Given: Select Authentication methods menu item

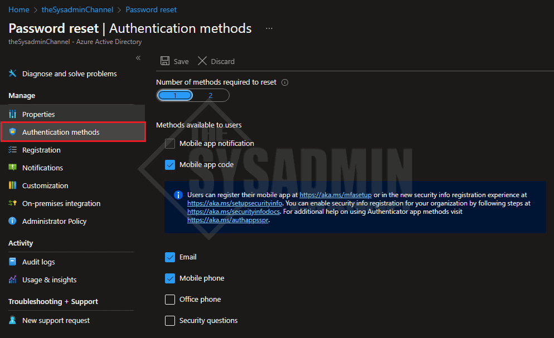Looking at the screenshot, I should (x=73, y=132).
